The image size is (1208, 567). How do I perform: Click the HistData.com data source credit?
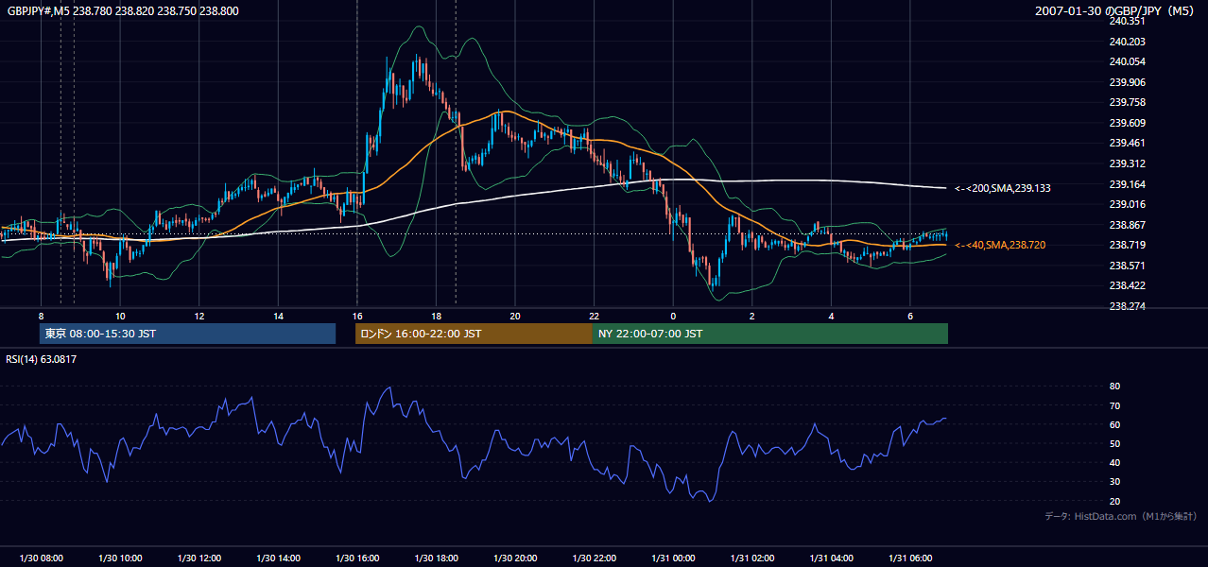pos(1121,516)
